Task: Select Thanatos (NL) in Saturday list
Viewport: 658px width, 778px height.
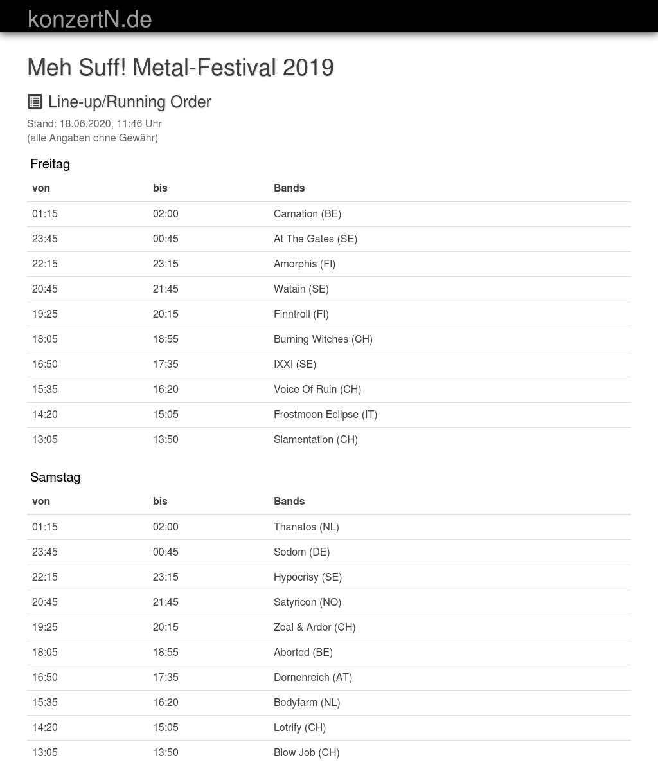Action: 306,527
